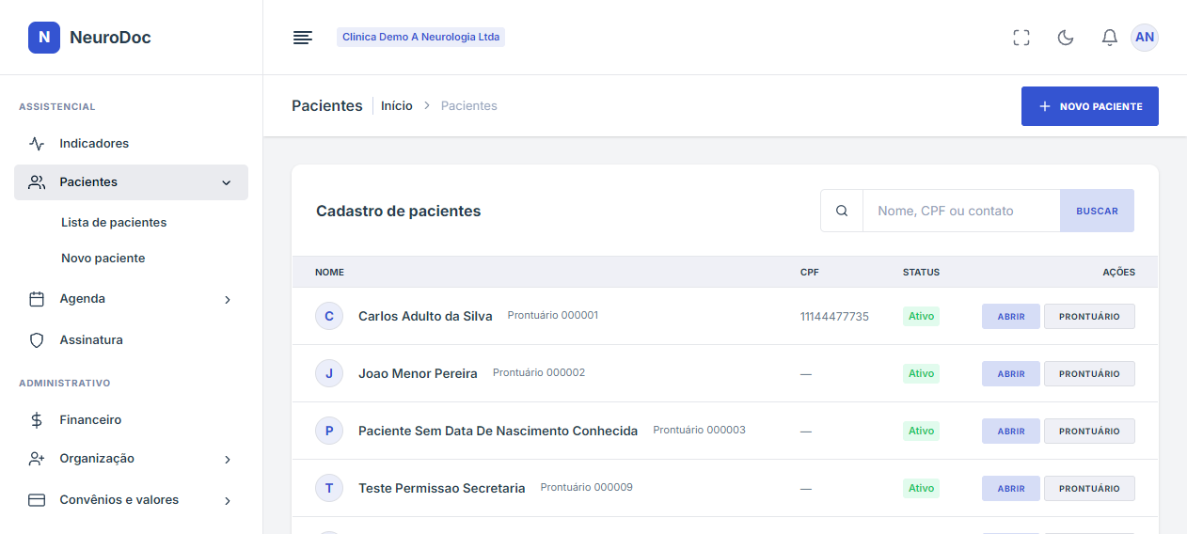This screenshot has width=1187, height=534.
Task: Click the search magnifier icon
Action: pos(842,211)
